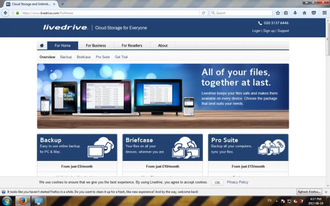Bookmark this page with the star icon
330x206 pixels.
pos(278,13)
